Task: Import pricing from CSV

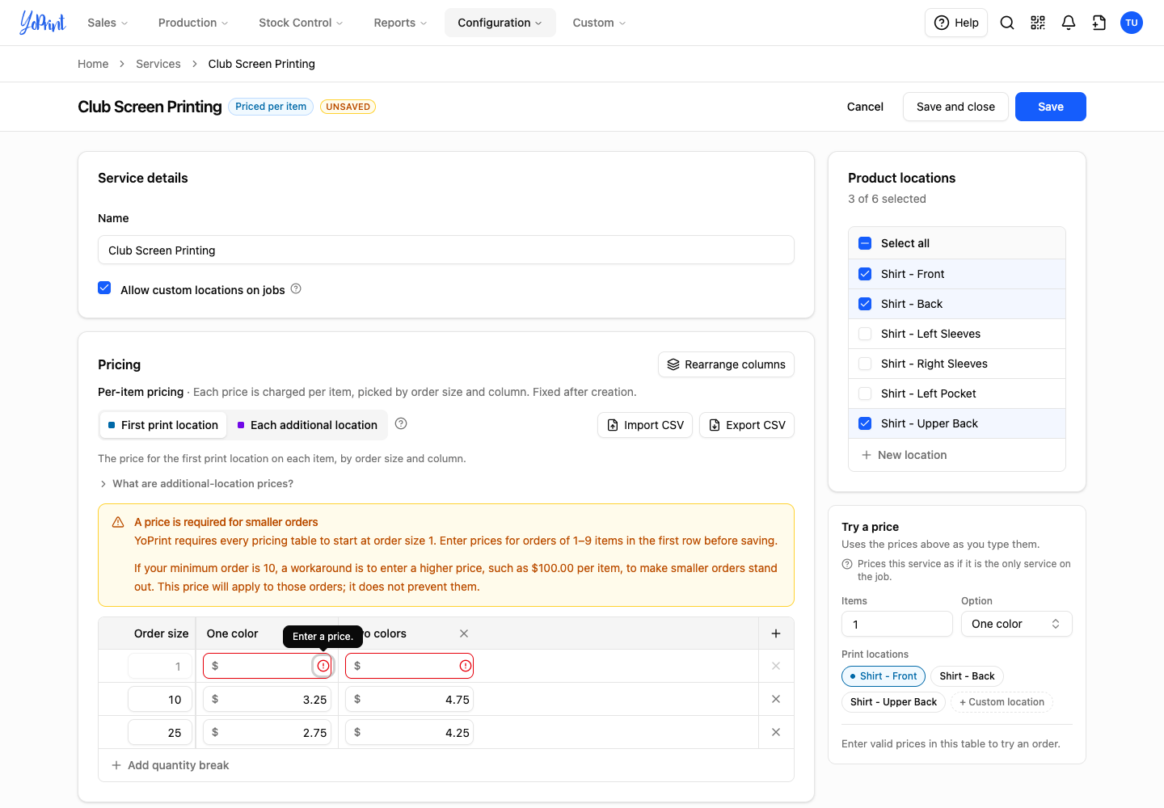Action: [x=645, y=425]
